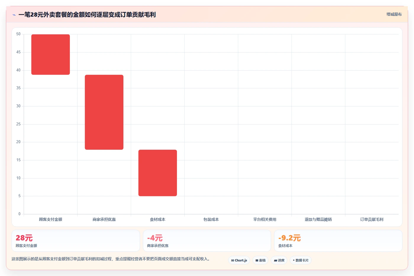
Task: Click the y-axis value 50
Action: click(x=18, y=34)
